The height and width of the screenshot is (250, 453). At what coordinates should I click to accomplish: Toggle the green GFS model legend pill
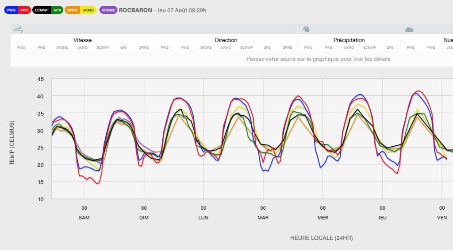click(x=57, y=10)
